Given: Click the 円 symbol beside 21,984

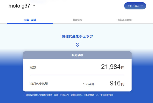Looking at the screenshot, I should (x=123, y=68).
